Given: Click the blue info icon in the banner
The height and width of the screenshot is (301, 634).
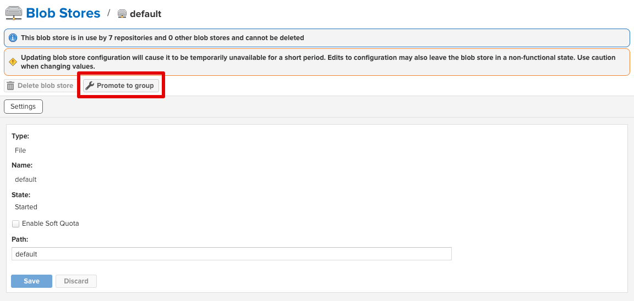Looking at the screenshot, I should pyautogui.click(x=13, y=38).
